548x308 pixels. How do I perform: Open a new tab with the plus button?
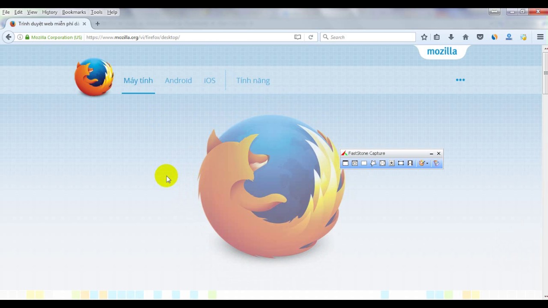coord(97,24)
